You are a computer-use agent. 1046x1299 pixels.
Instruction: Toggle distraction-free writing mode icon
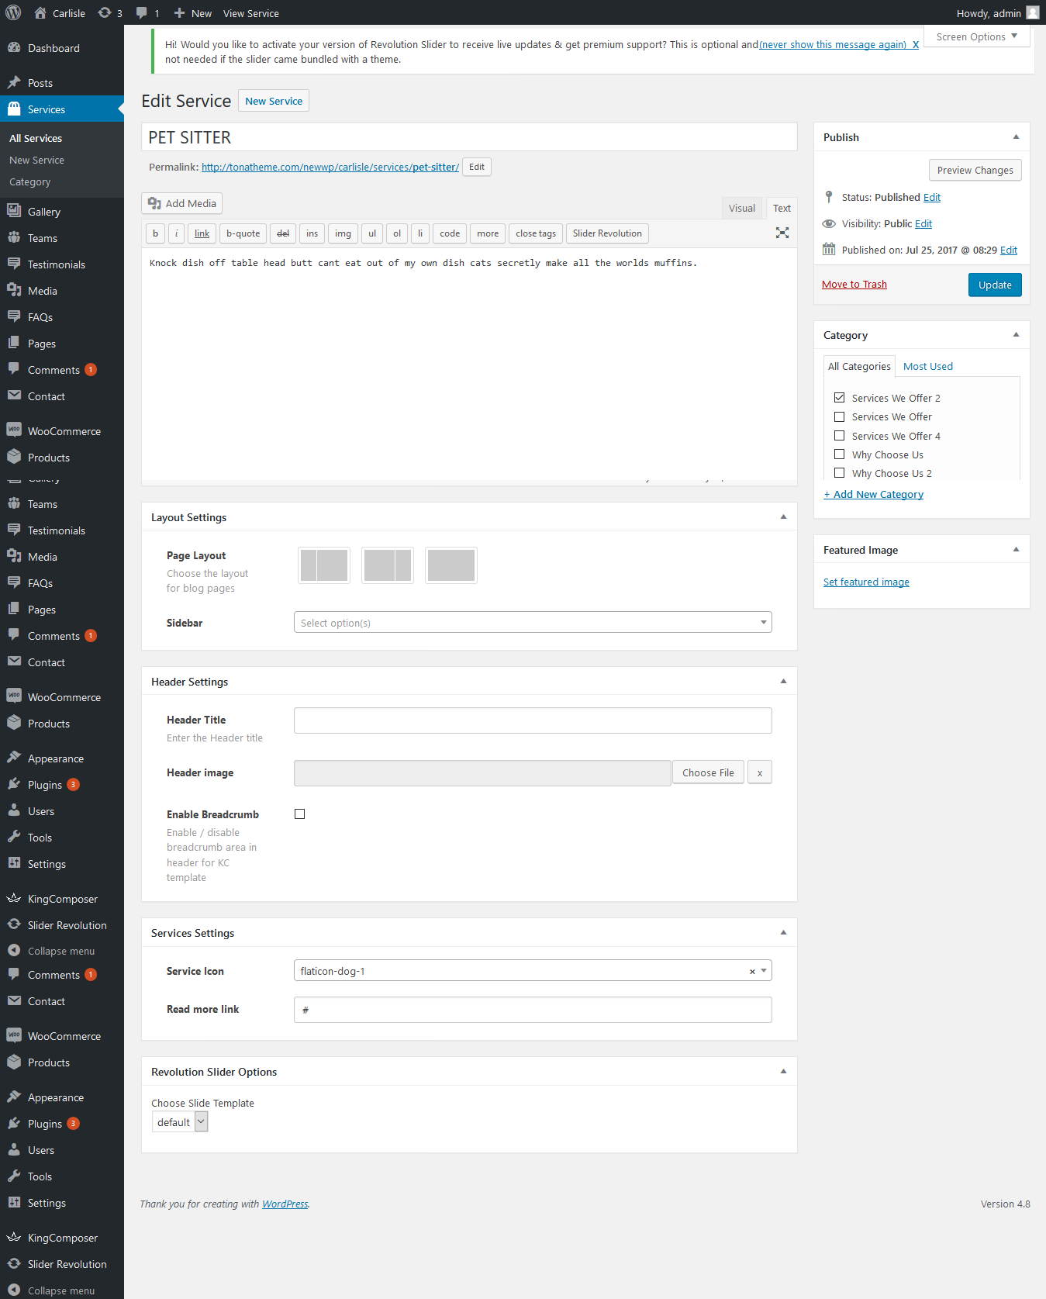click(782, 233)
